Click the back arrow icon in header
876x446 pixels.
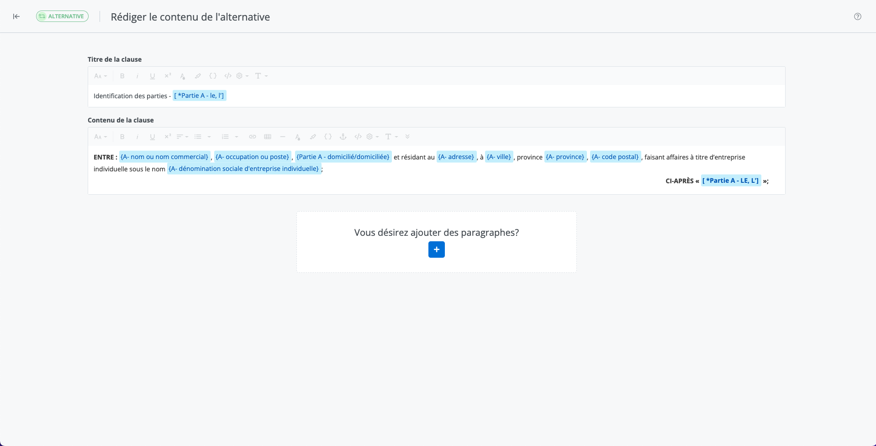click(x=16, y=16)
